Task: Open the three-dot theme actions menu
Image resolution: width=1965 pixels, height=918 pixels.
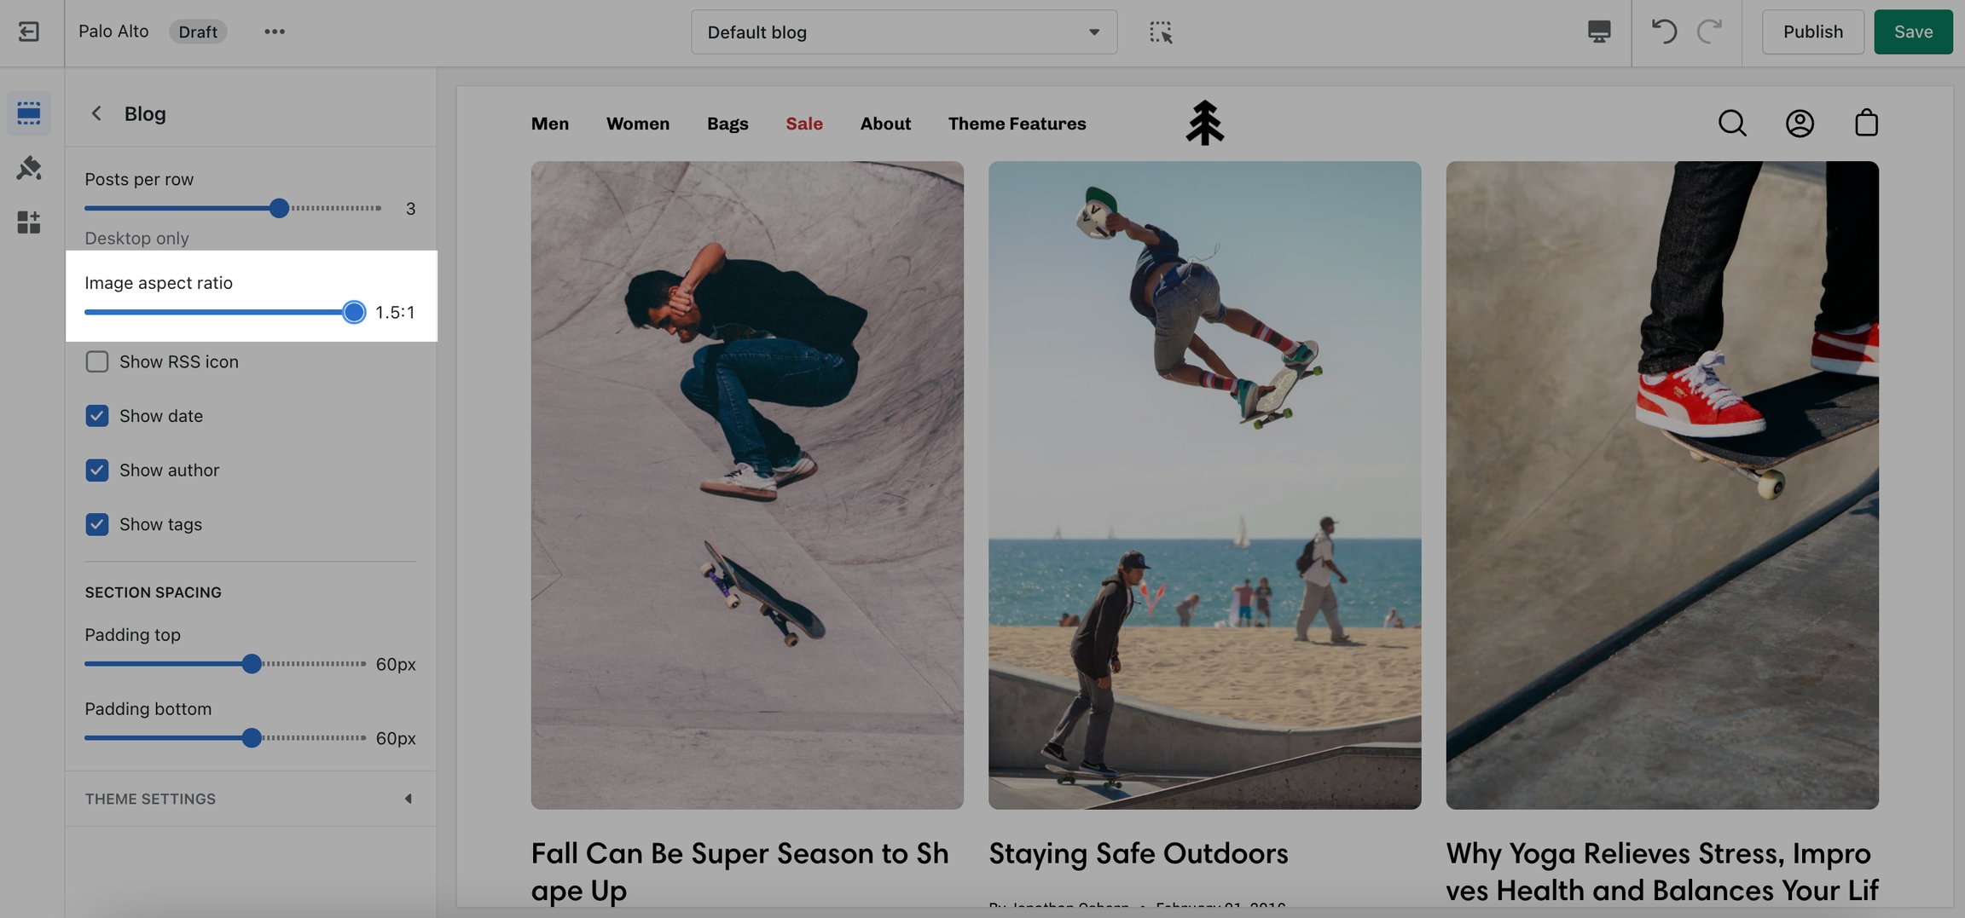Action: [x=274, y=32]
